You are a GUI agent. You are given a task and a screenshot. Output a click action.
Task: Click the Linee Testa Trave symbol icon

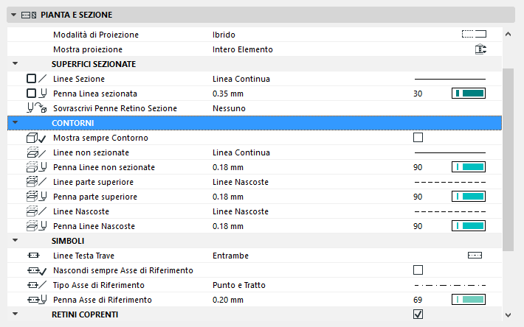tap(475, 256)
